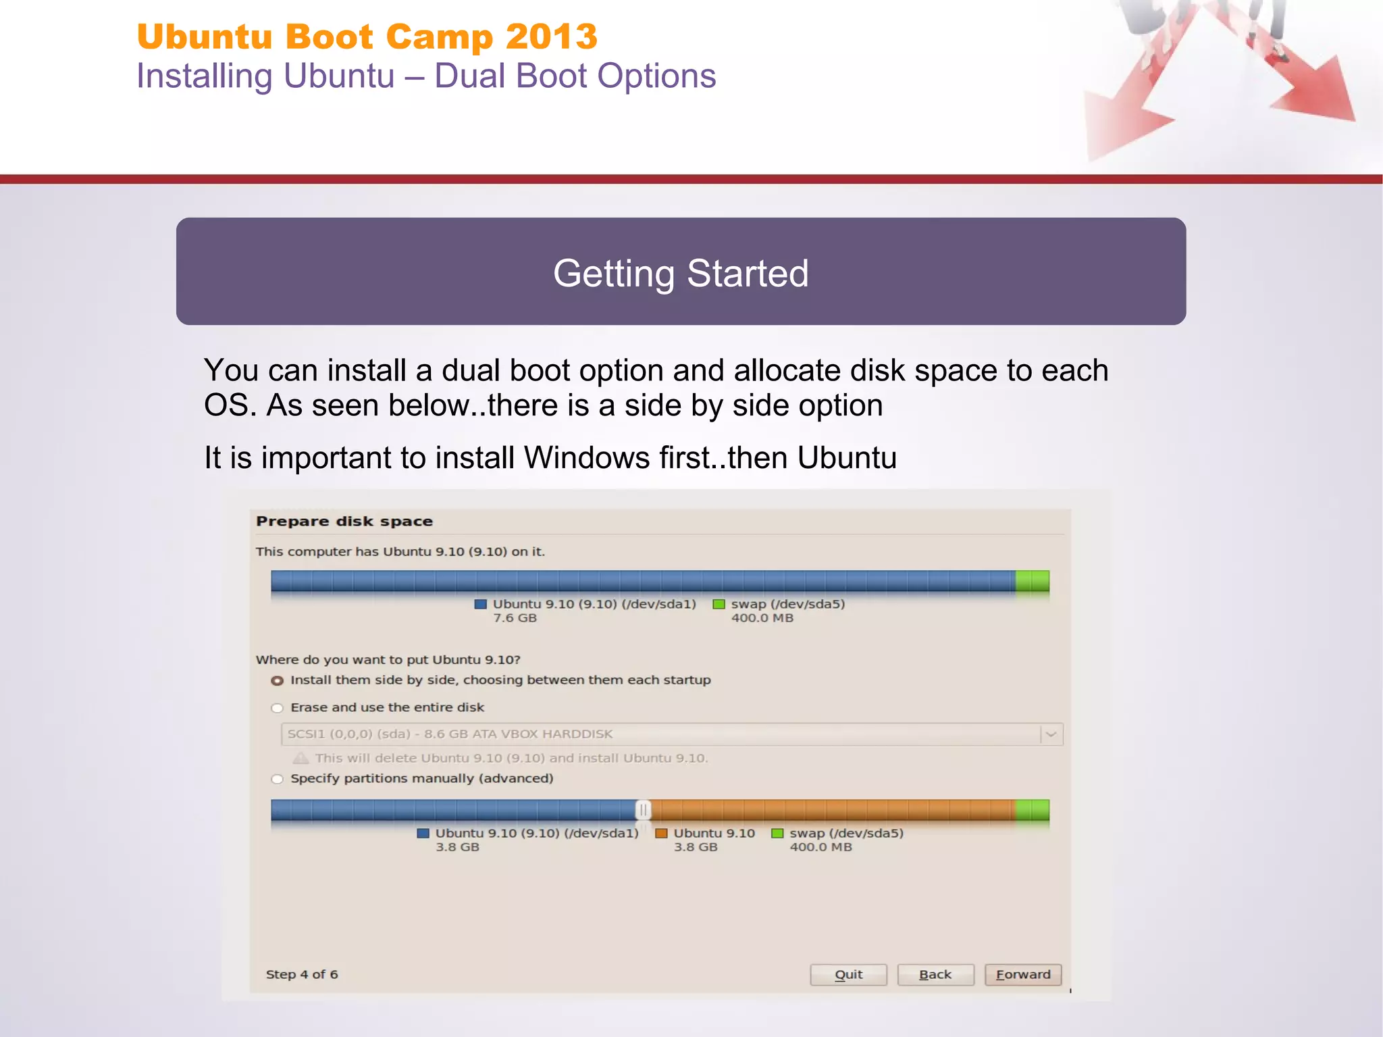1383x1037 pixels.
Task: Expand disk dropdown using its chevron arrow
Action: click(1051, 734)
